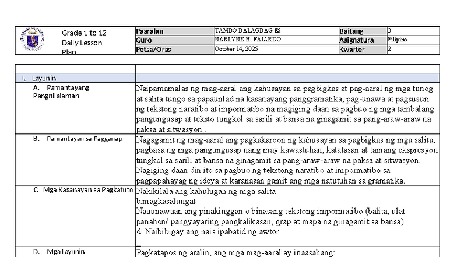Click 'C. Mga Kasanayan sa Pagkatuto' label
Screen dimensions: 457x257
(83, 190)
